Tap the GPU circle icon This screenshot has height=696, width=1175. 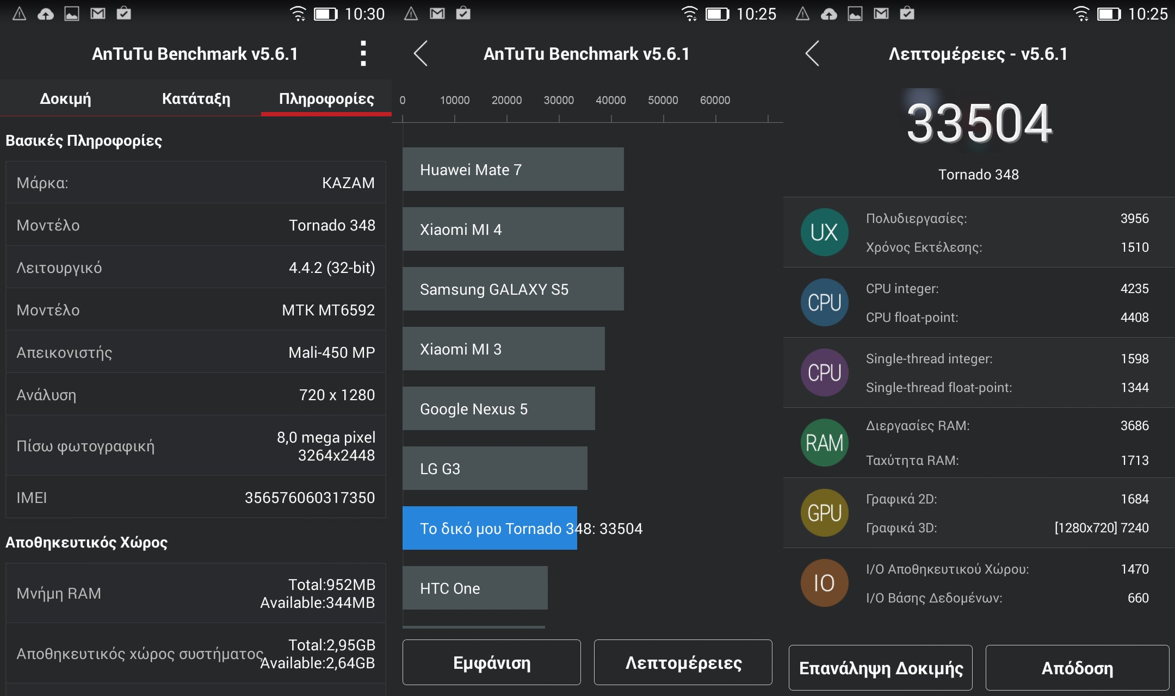[x=824, y=513]
